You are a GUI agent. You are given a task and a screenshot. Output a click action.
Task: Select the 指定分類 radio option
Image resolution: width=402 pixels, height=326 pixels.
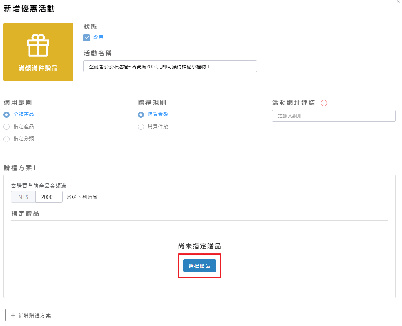click(x=7, y=139)
